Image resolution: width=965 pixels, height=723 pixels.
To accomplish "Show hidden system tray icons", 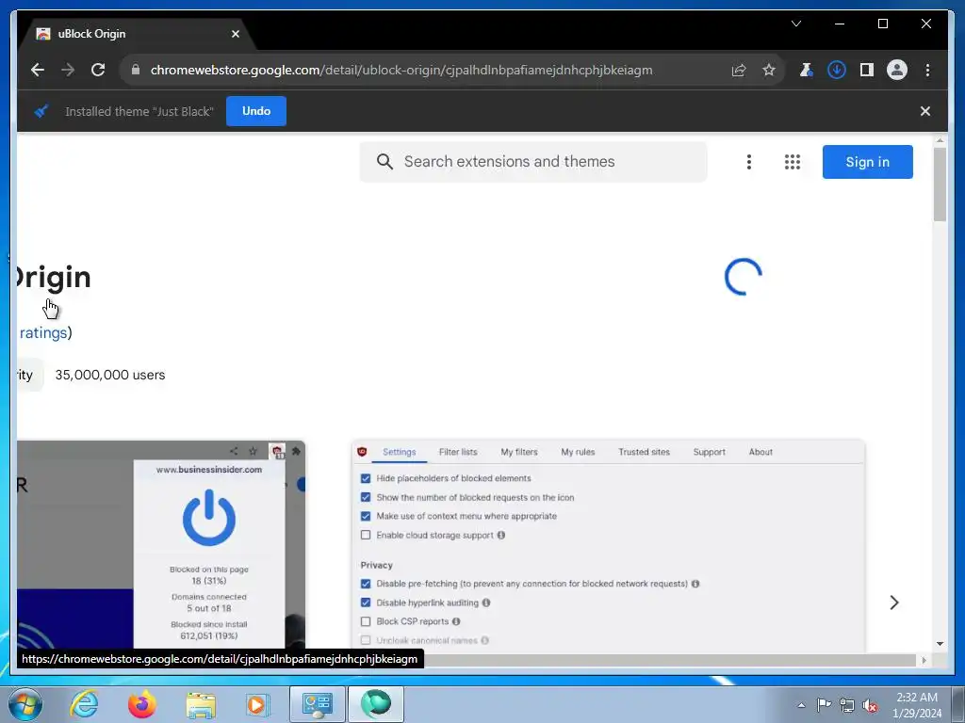I will click(x=801, y=706).
